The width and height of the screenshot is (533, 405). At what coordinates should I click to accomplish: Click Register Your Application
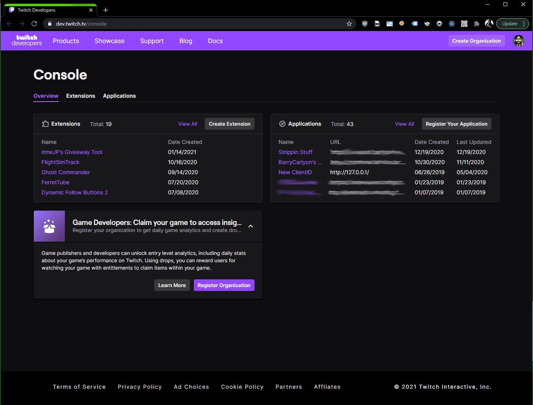tap(456, 124)
